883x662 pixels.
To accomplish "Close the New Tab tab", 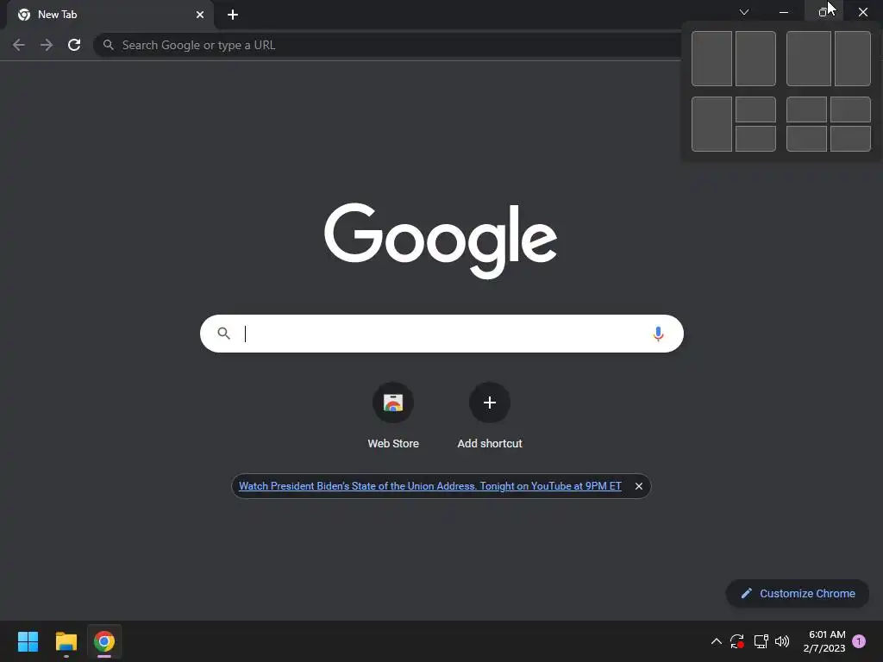I will tap(200, 15).
